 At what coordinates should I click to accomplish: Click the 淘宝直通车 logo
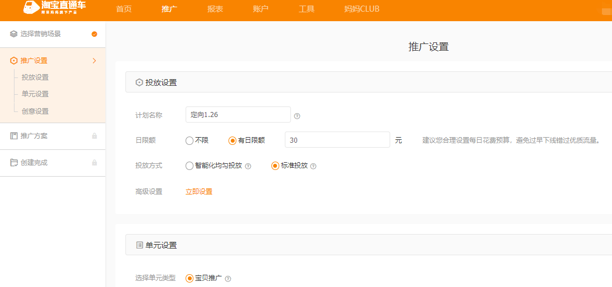55,8
